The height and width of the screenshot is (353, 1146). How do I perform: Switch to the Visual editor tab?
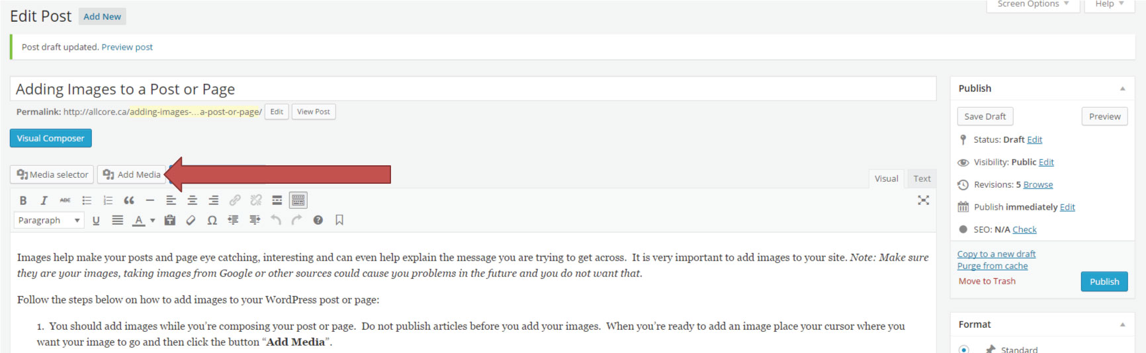coord(886,178)
